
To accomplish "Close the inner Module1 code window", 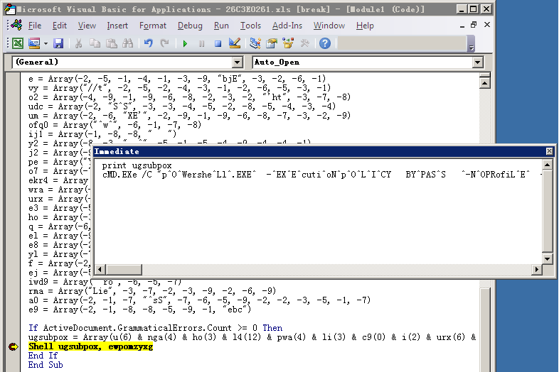I will (x=487, y=25).
